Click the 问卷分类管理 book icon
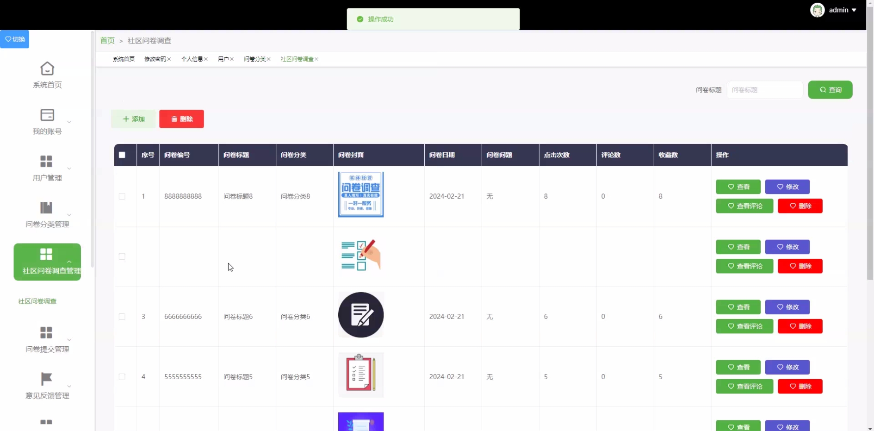 click(46, 207)
